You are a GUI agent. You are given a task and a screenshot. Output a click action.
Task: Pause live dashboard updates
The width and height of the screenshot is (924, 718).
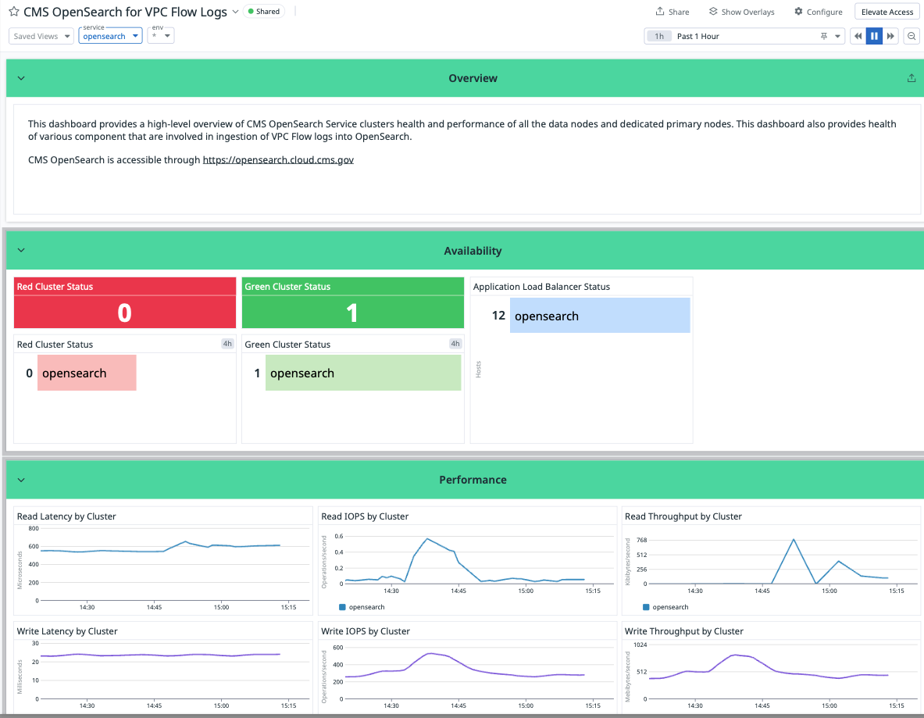[875, 36]
